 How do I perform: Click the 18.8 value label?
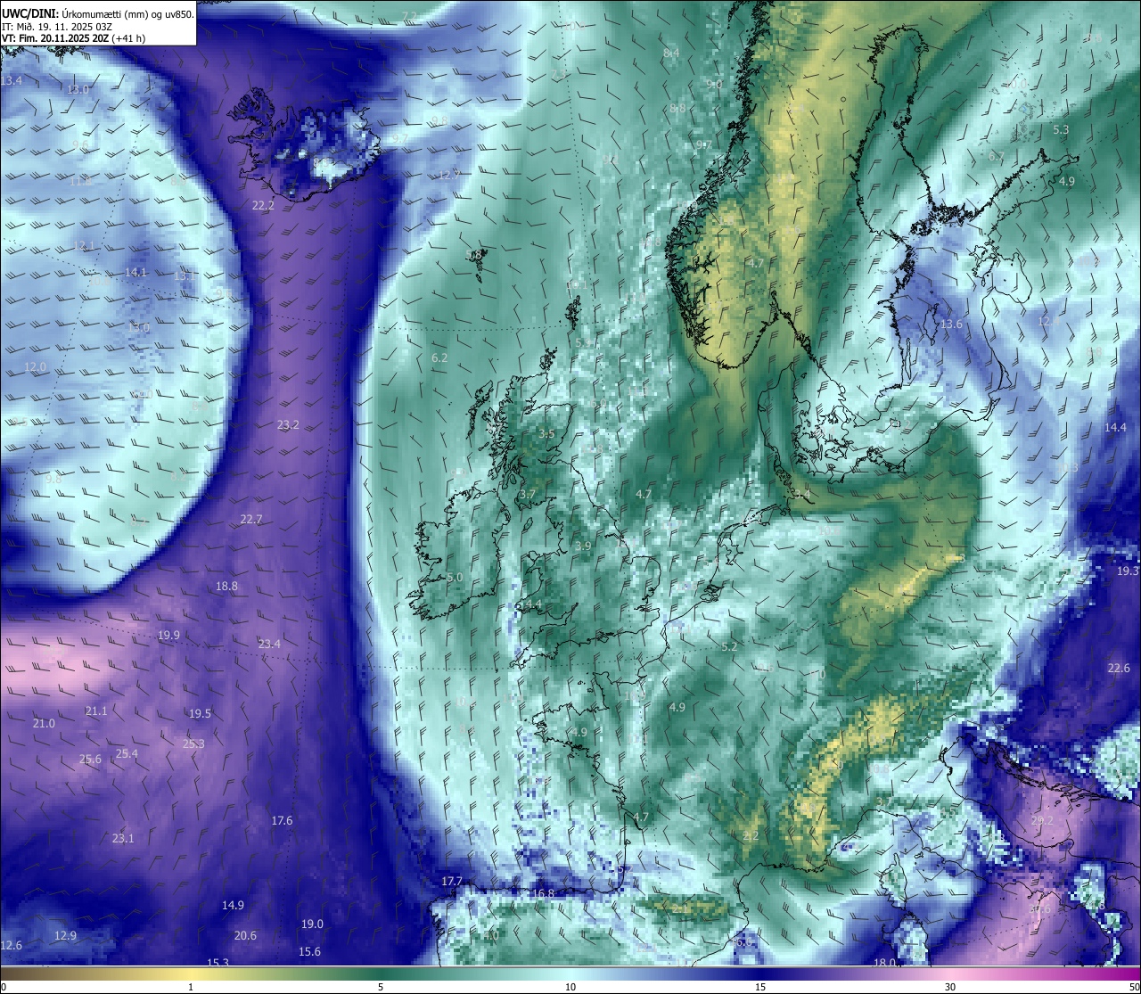[x=227, y=587]
